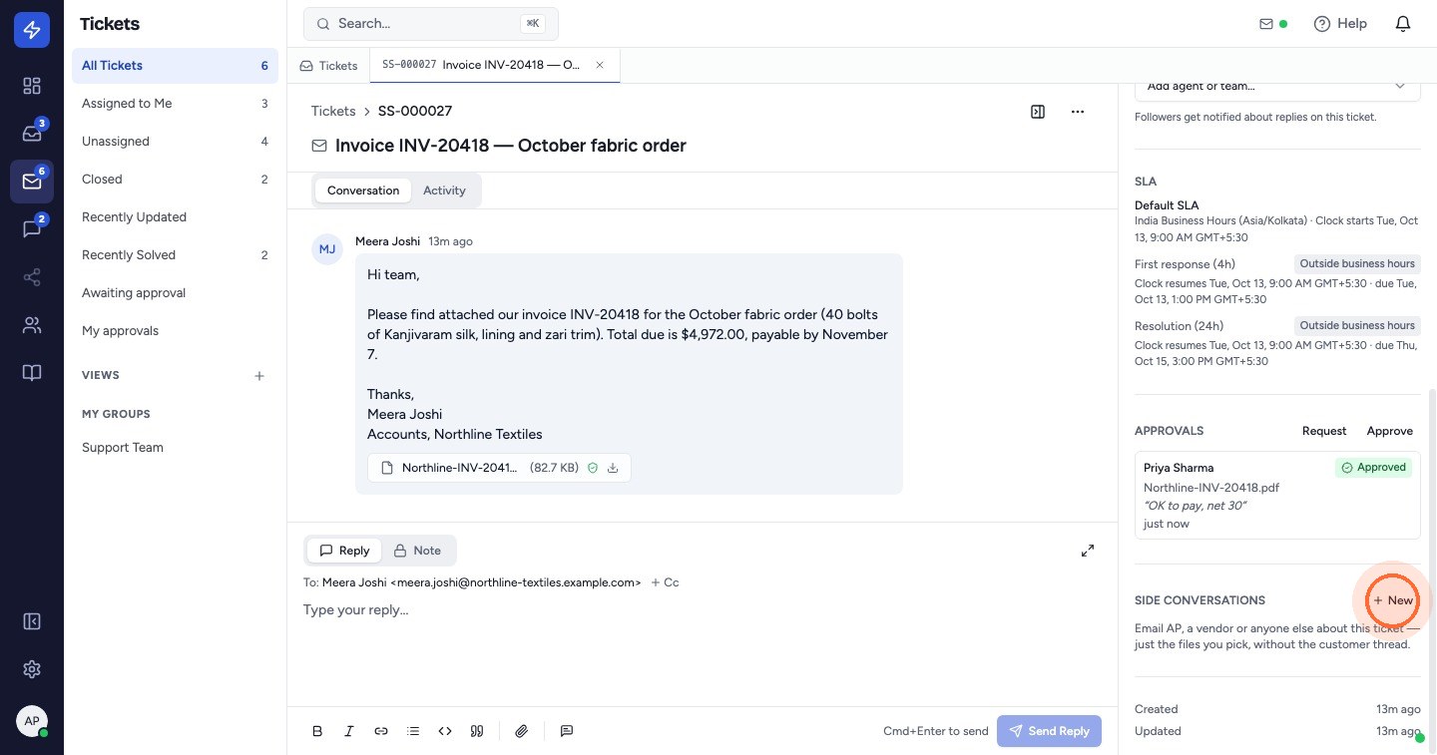Open Help menu in top bar
1437x755 pixels.
click(x=1341, y=24)
